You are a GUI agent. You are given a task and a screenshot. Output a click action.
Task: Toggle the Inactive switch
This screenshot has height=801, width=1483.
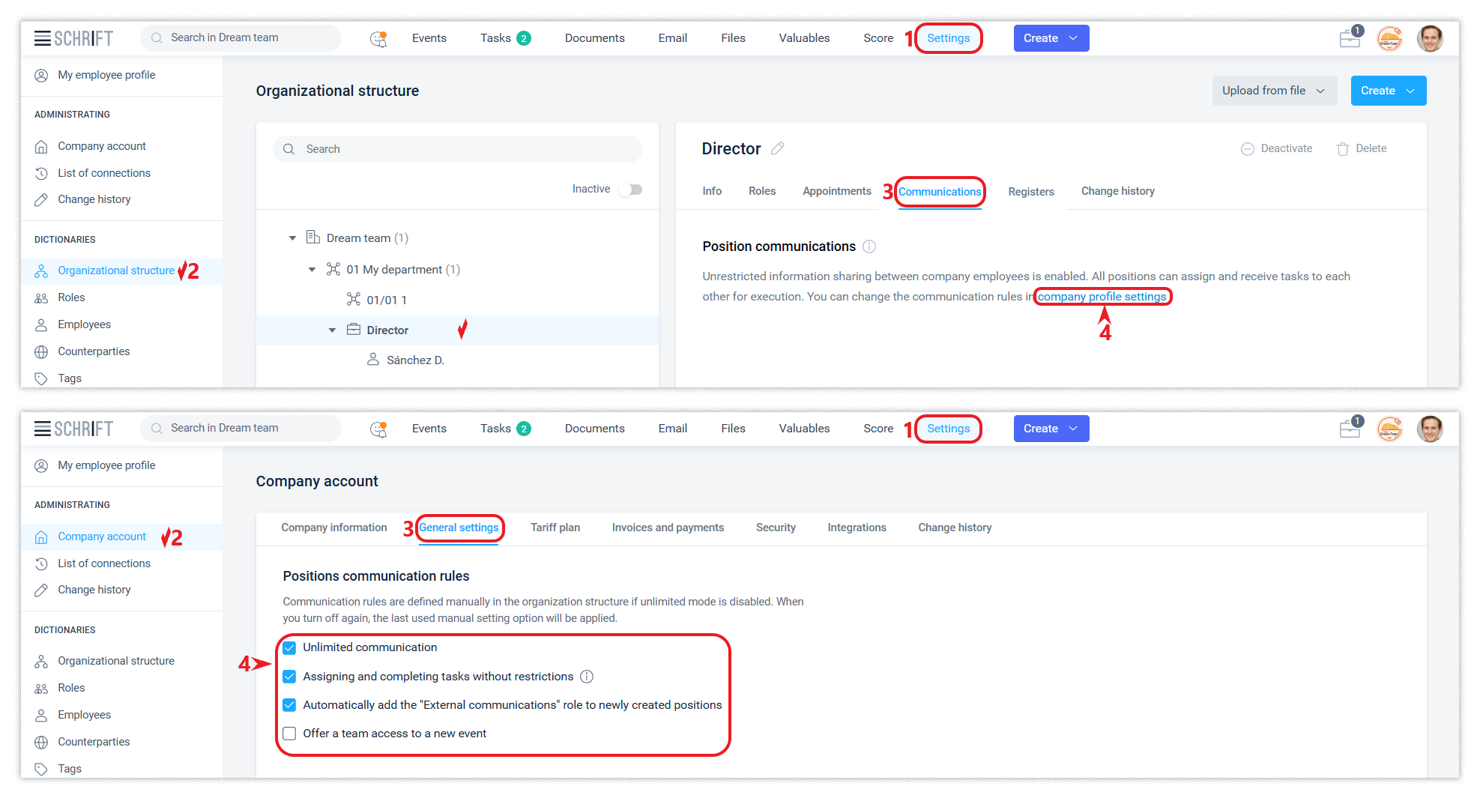tap(630, 190)
